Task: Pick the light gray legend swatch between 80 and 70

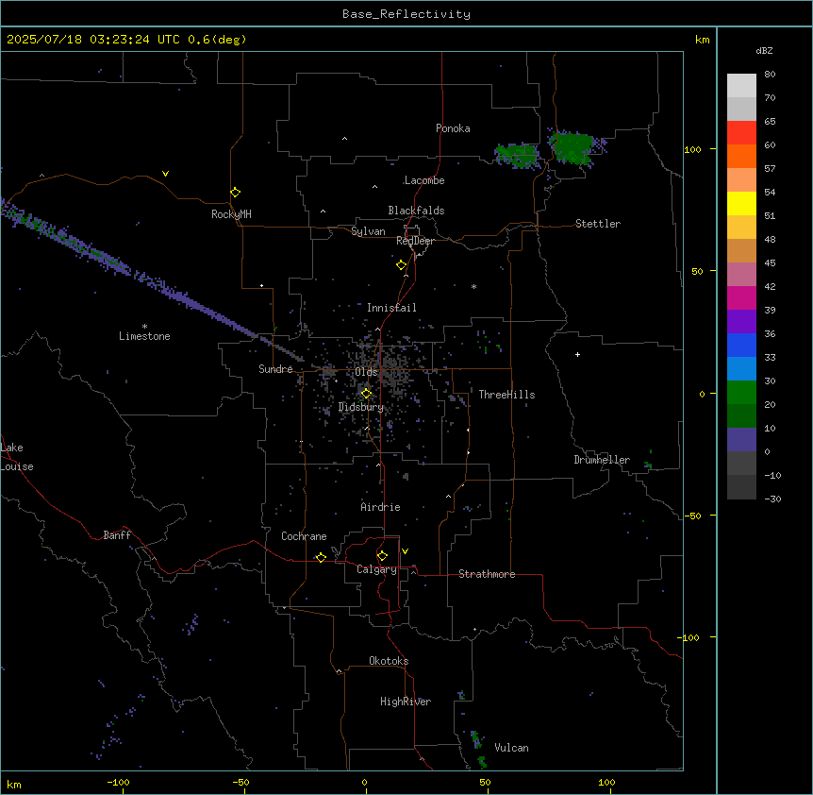Action: pos(741,86)
